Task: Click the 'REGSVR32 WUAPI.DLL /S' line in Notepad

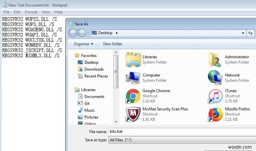Action: click(x=29, y=35)
